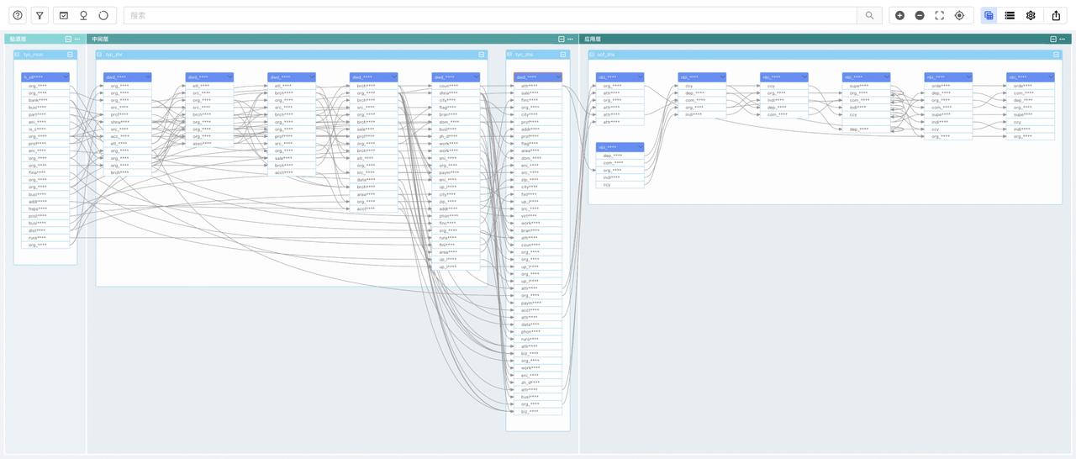Select the 贴源层 layer header
1076x459 pixels.
tap(45, 39)
